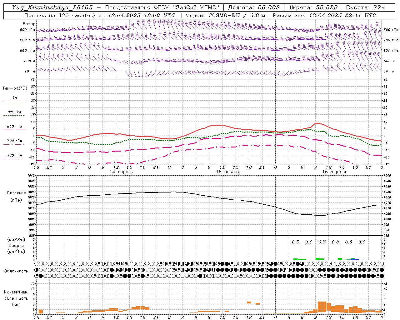The width and height of the screenshot is (400, 320).
Task: Click the Высота: 77м value
Action: tap(365, 7)
